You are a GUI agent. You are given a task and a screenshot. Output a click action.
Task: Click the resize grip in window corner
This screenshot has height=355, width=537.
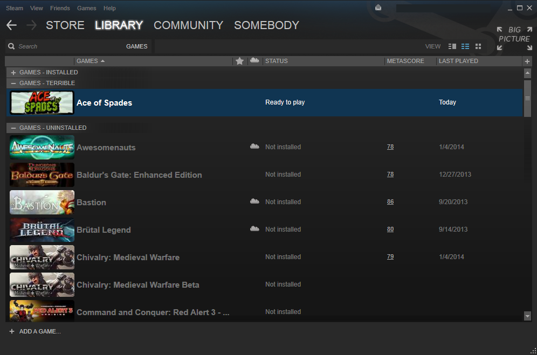pyautogui.click(x=533, y=351)
